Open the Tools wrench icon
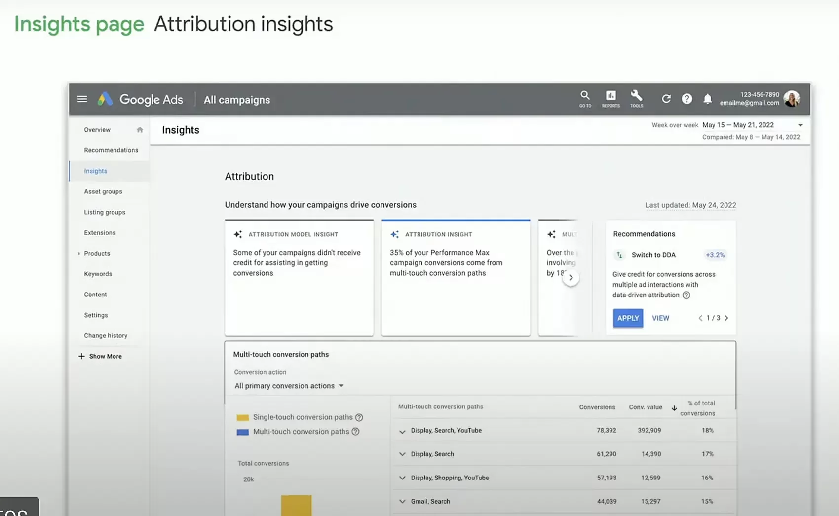Viewport: 839px width, 516px height. click(637, 99)
